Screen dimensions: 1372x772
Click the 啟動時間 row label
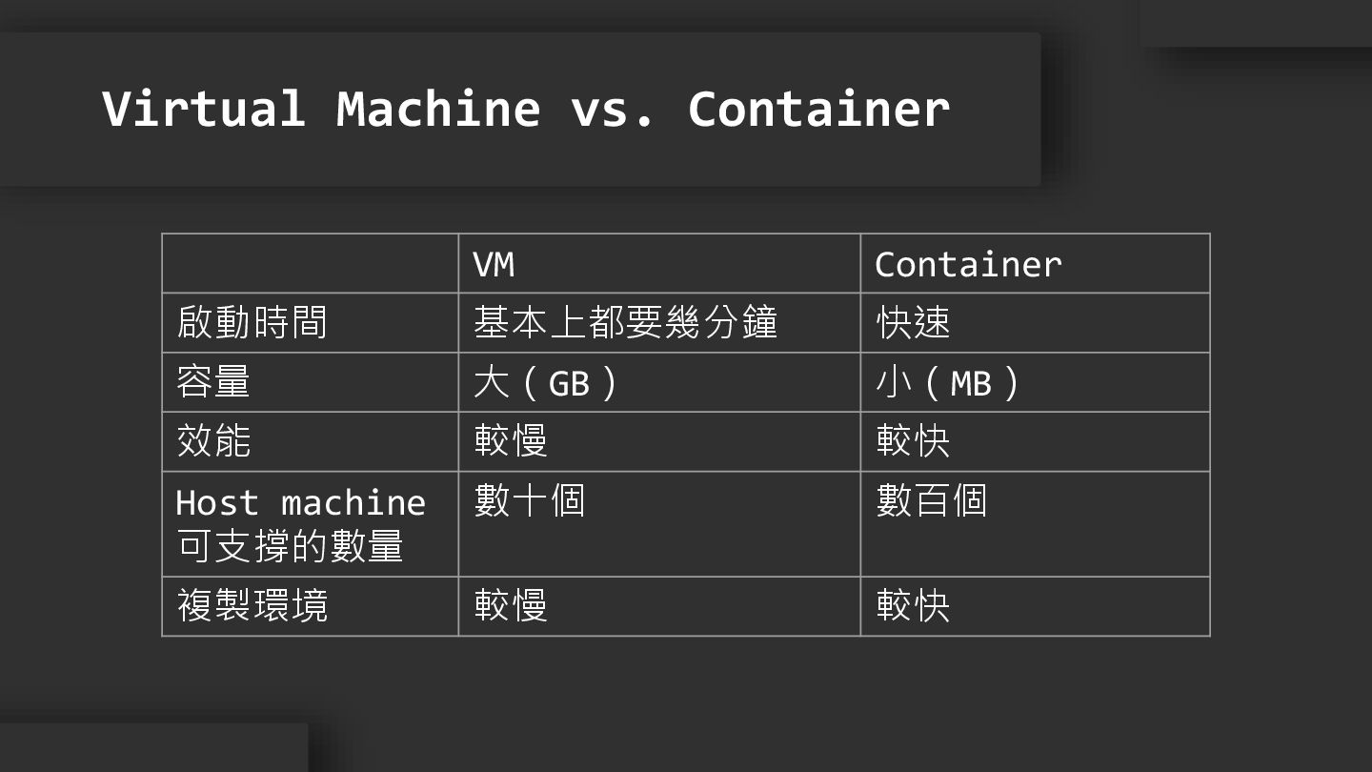pos(252,323)
